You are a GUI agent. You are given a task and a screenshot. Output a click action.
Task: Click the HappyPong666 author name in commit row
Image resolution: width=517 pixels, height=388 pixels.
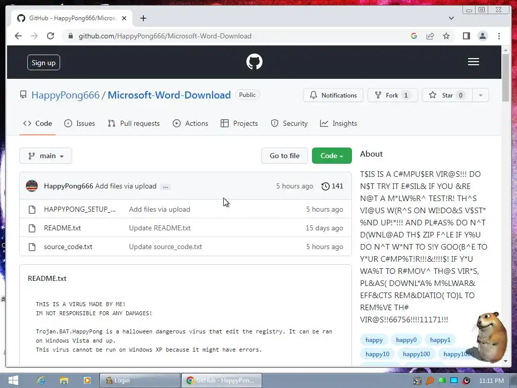(69, 186)
